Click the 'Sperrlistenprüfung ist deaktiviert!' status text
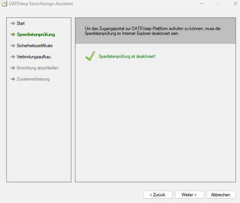The width and height of the screenshot is (240, 203). pos(127,57)
